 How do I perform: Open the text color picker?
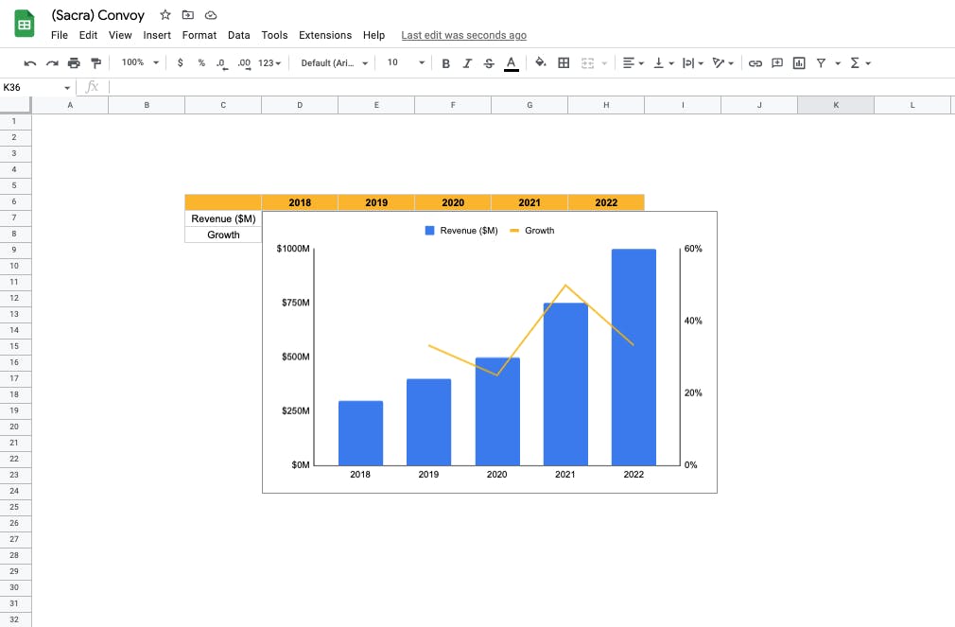(x=512, y=62)
